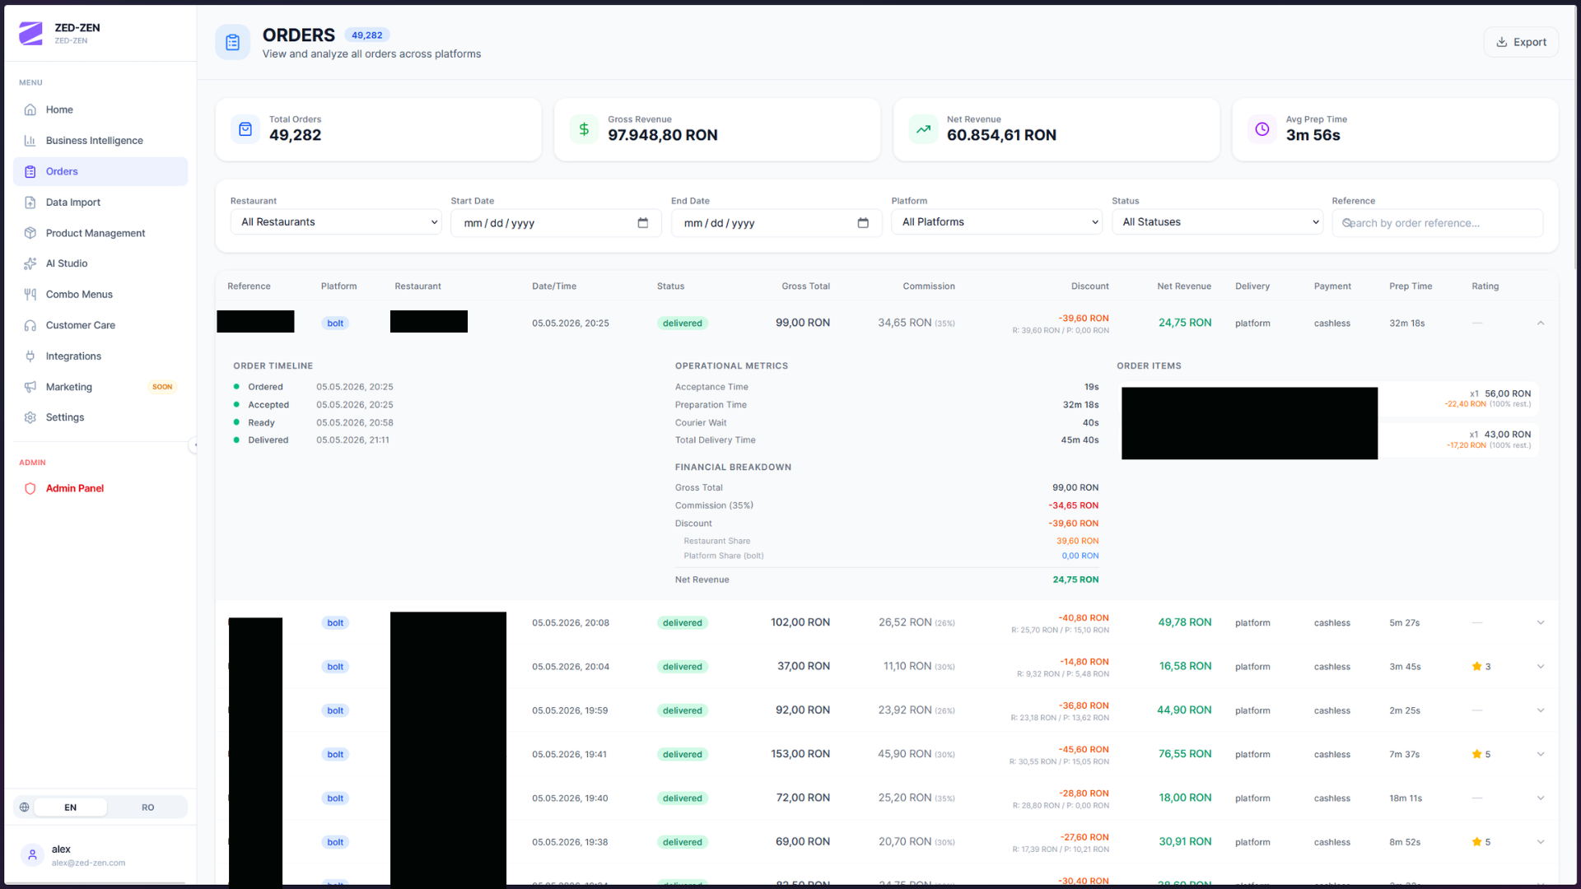Click the Net Revenue column header

[x=1184, y=286]
